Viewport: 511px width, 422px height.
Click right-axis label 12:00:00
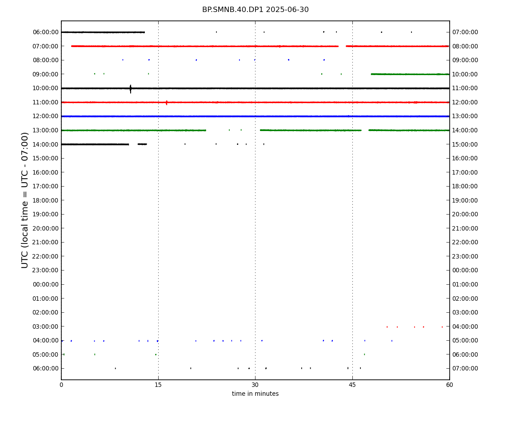[465, 102]
